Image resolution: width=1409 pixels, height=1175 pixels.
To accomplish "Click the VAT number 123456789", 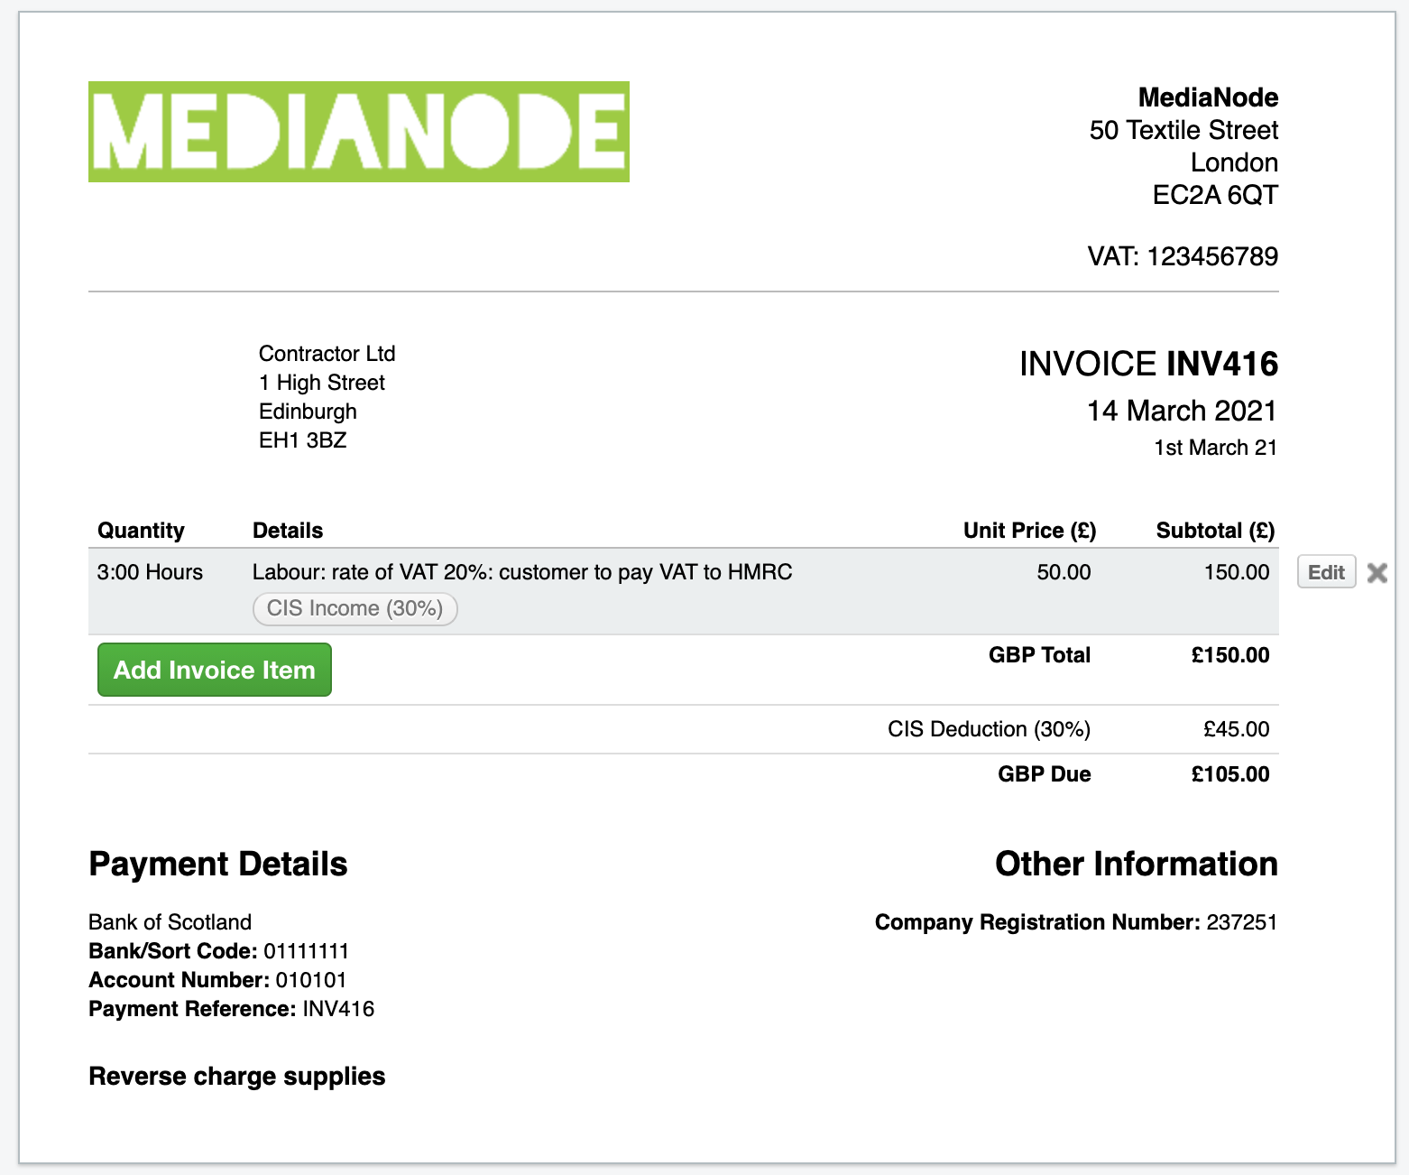I will click(x=1211, y=256).
